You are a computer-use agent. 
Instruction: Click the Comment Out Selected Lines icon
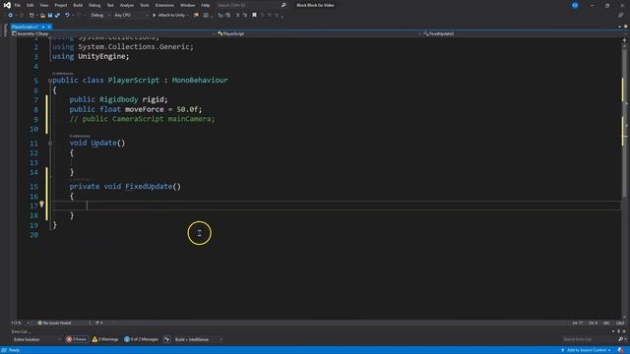[x=237, y=16]
